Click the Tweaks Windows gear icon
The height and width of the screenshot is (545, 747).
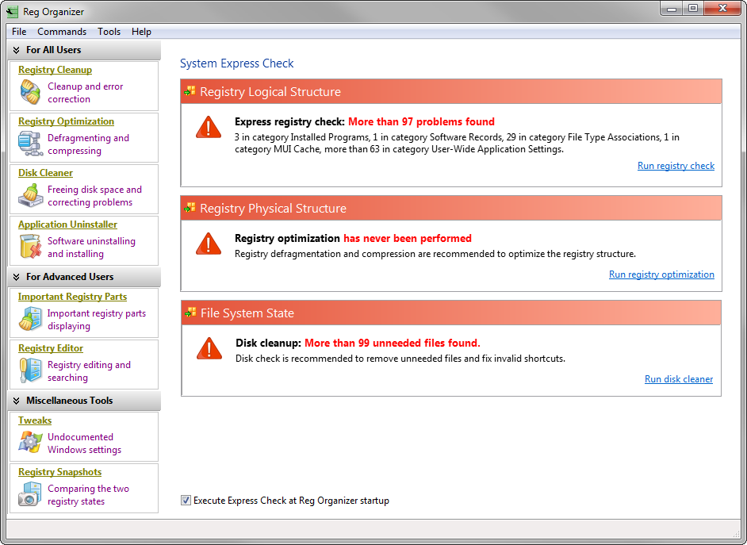point(30,442)
